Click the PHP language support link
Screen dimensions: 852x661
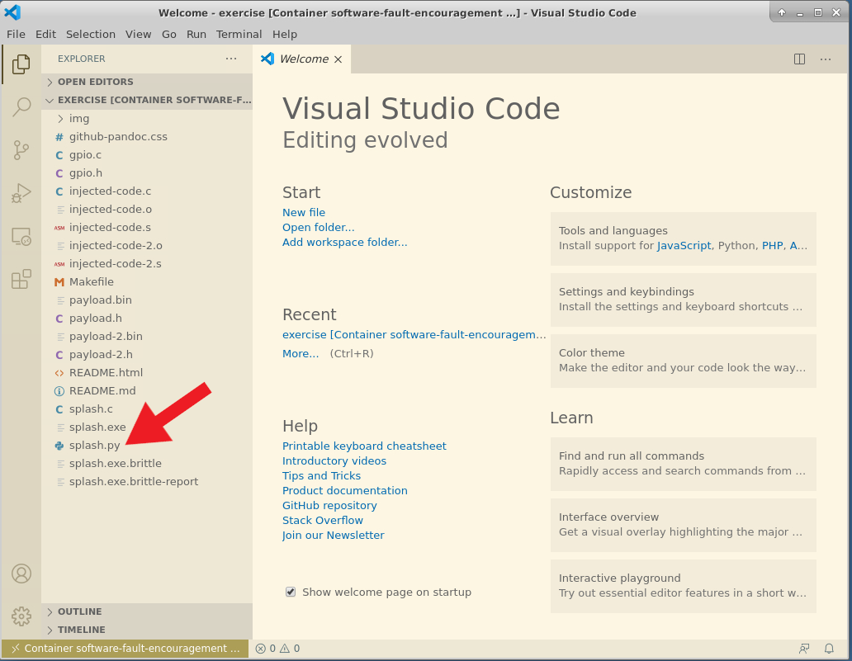tap(772, 245)
